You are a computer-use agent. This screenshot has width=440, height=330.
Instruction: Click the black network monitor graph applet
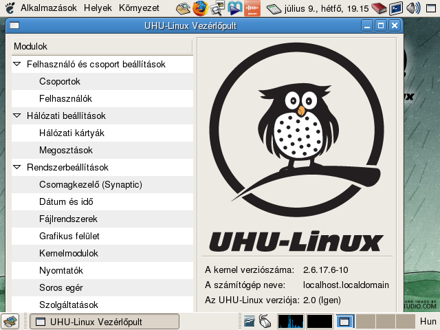319,322
